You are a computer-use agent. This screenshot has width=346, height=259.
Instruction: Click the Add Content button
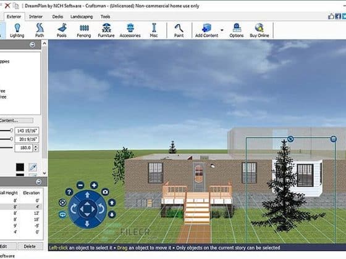point(206,30)
